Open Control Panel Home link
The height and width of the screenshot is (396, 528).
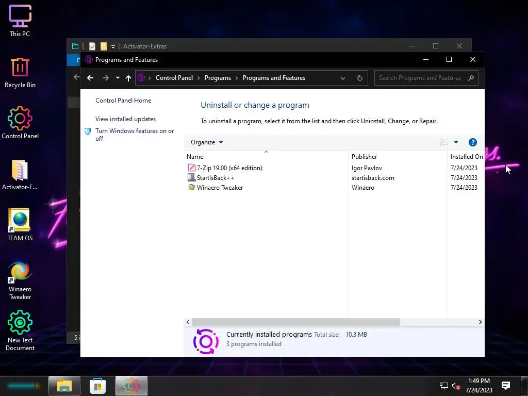coord(123,101)
